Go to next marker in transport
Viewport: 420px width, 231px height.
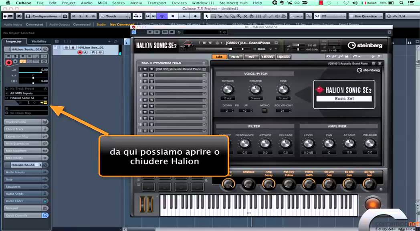coord(154,16)
